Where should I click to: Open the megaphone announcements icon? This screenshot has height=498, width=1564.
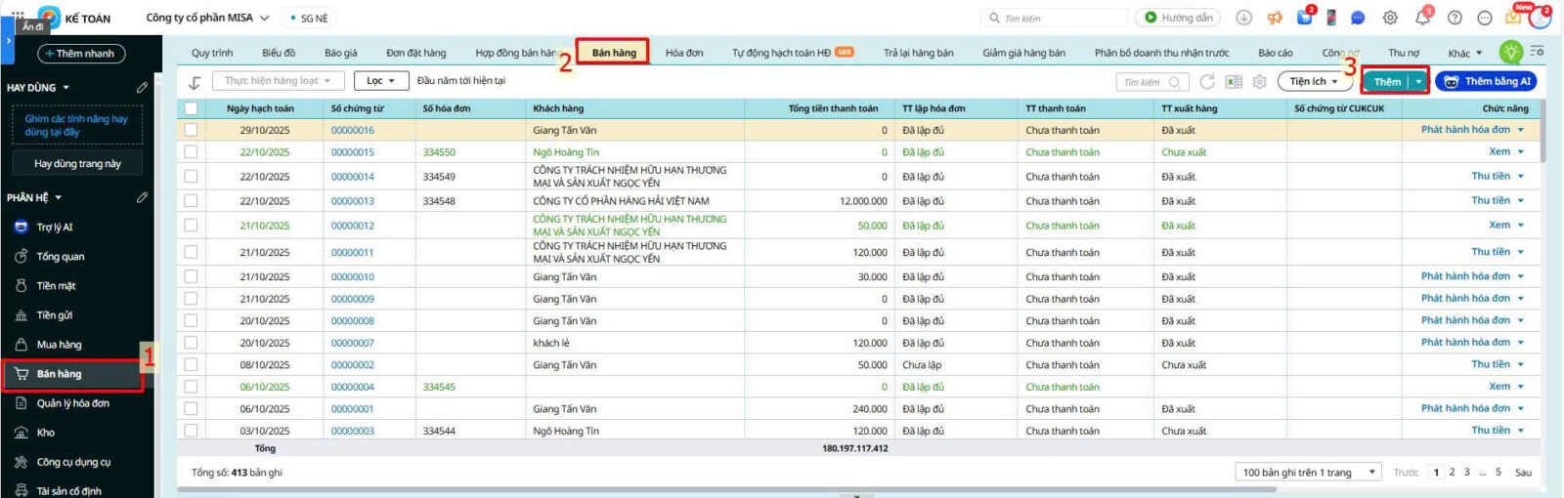coord(1275,18)
